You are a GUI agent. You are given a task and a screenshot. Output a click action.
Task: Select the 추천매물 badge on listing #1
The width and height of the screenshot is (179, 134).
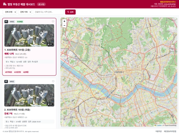pos(20,22)
